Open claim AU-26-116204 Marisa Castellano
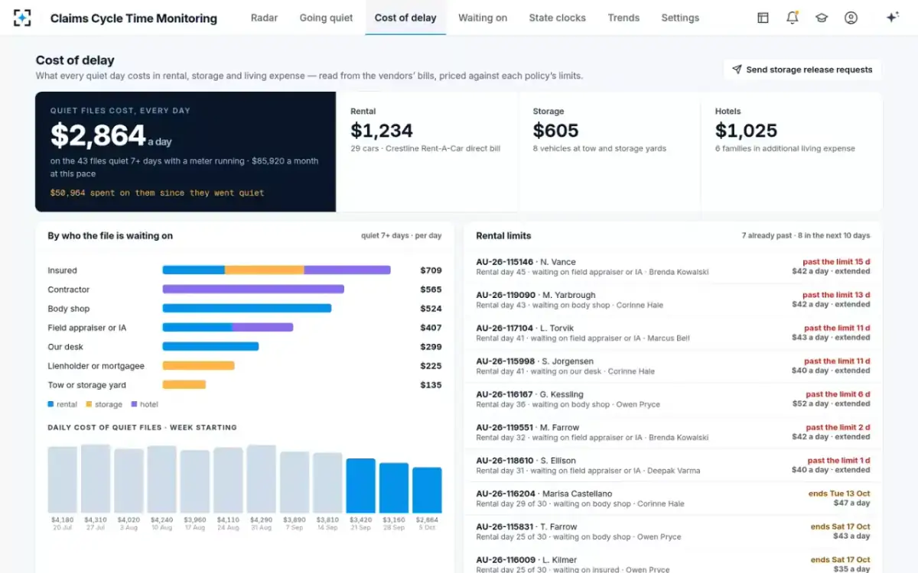Viewport: 918px width, 573px height. pos(673,498)
